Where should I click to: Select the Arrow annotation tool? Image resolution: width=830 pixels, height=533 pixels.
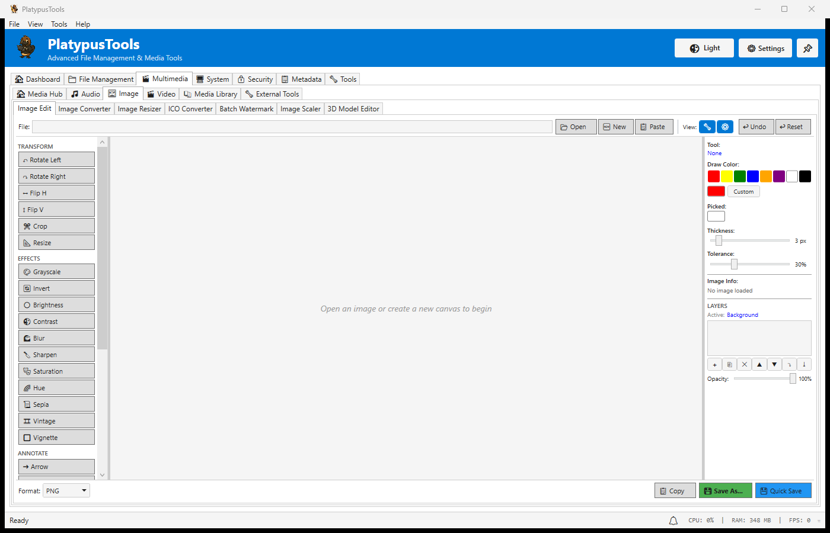pyautogui.click(x=56, y=466)
